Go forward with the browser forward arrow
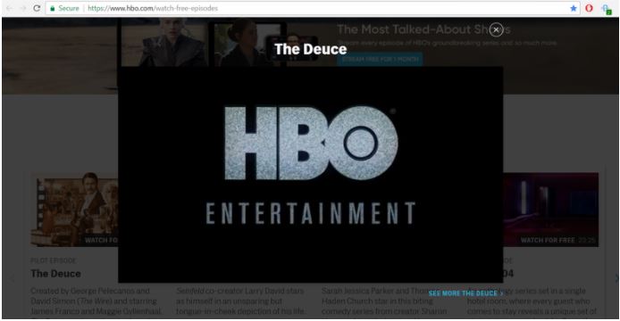Viewport: 620px width, 321px height. (23, 8)
